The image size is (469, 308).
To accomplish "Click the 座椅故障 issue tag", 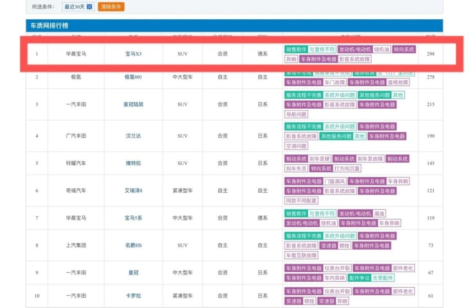I will tap(398, 82).
